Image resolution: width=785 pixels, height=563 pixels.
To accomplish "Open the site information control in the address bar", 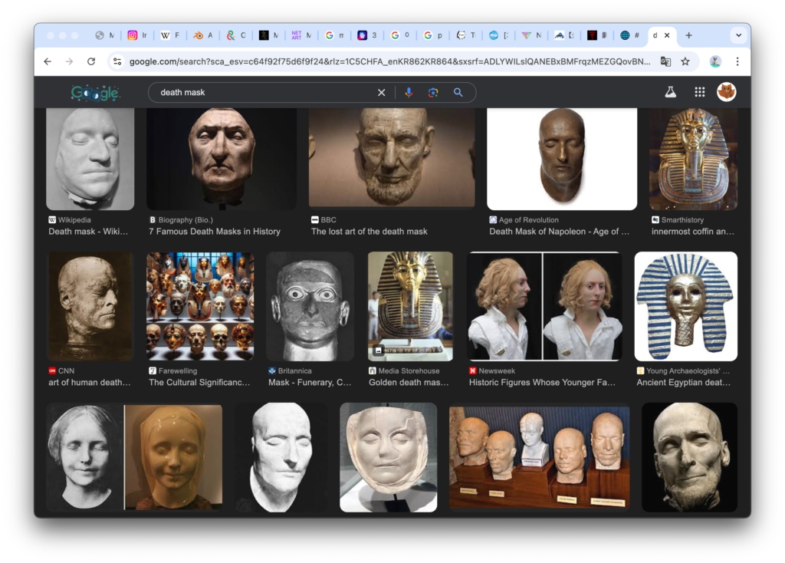I will point(117,61).
